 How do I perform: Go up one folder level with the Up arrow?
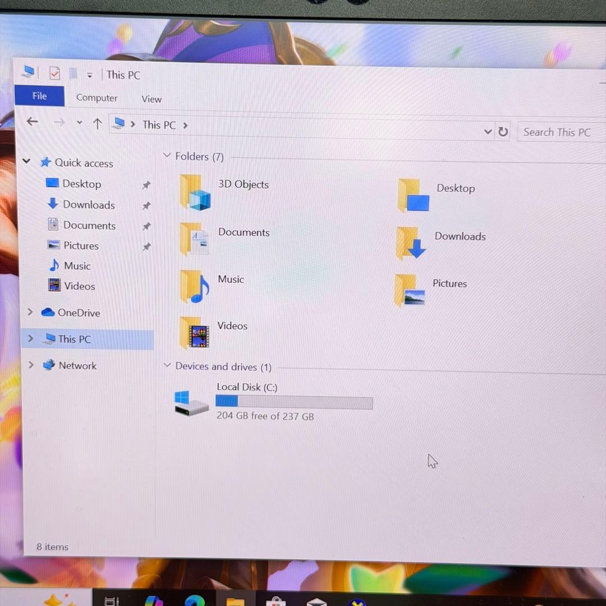97,124
